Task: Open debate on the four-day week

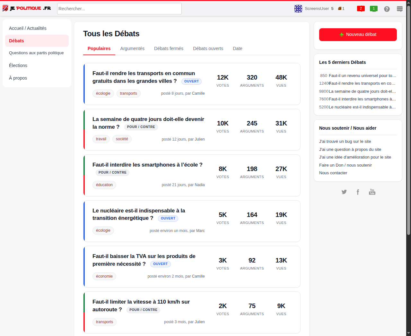Action: tap(148, 123)
